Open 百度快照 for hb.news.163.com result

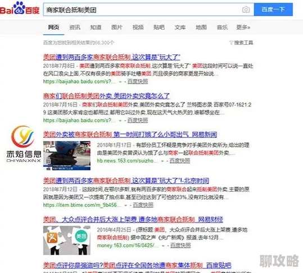click(180, 160)
